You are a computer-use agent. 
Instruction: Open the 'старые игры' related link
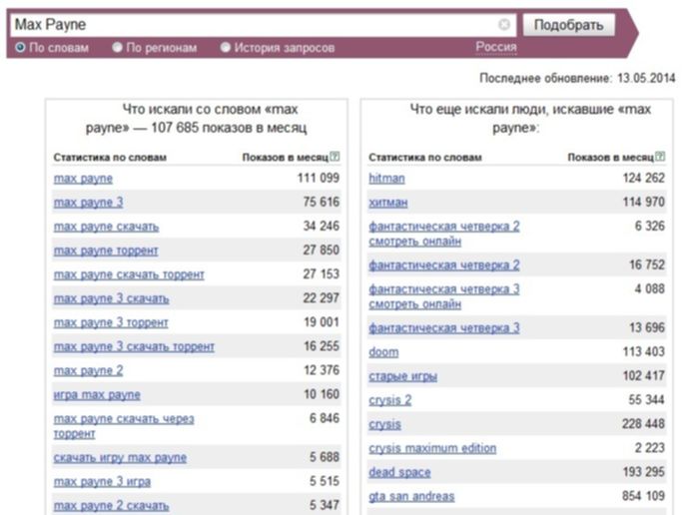point(403,376)
